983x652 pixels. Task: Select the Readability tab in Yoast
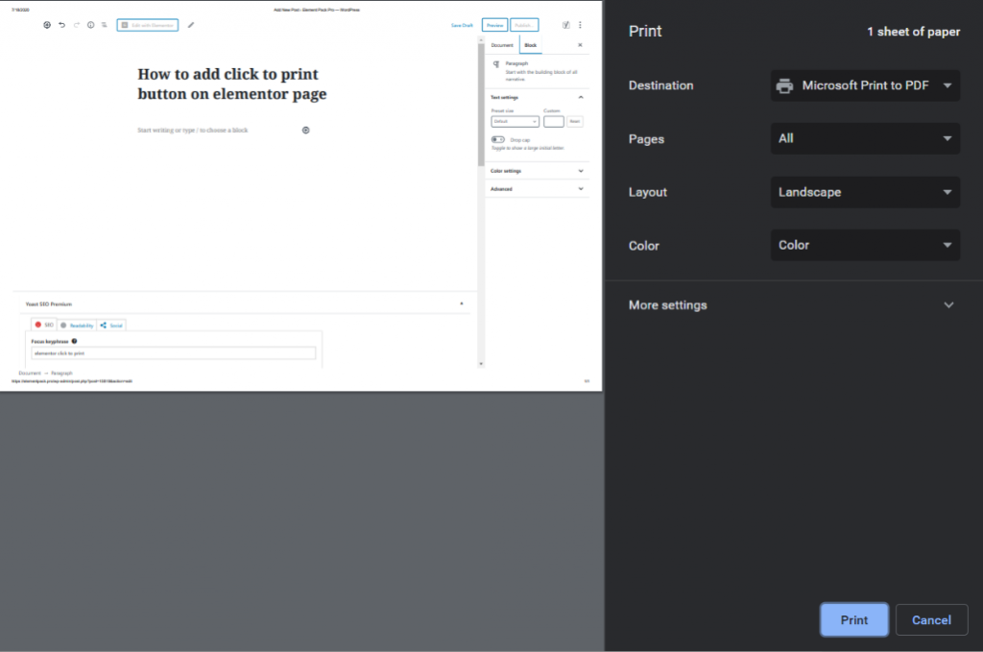coord(76,326)
